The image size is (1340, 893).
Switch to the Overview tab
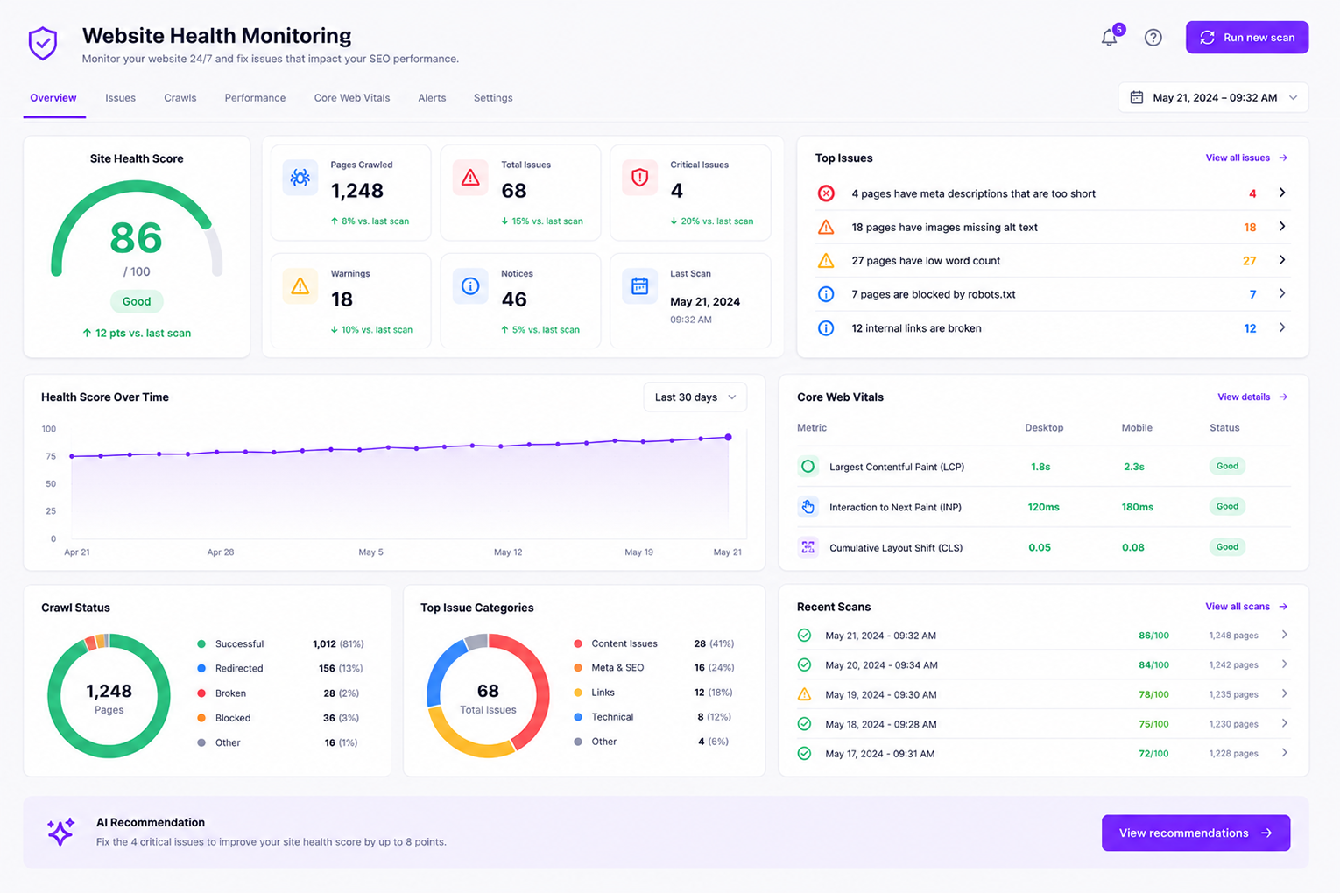(53, 98)
